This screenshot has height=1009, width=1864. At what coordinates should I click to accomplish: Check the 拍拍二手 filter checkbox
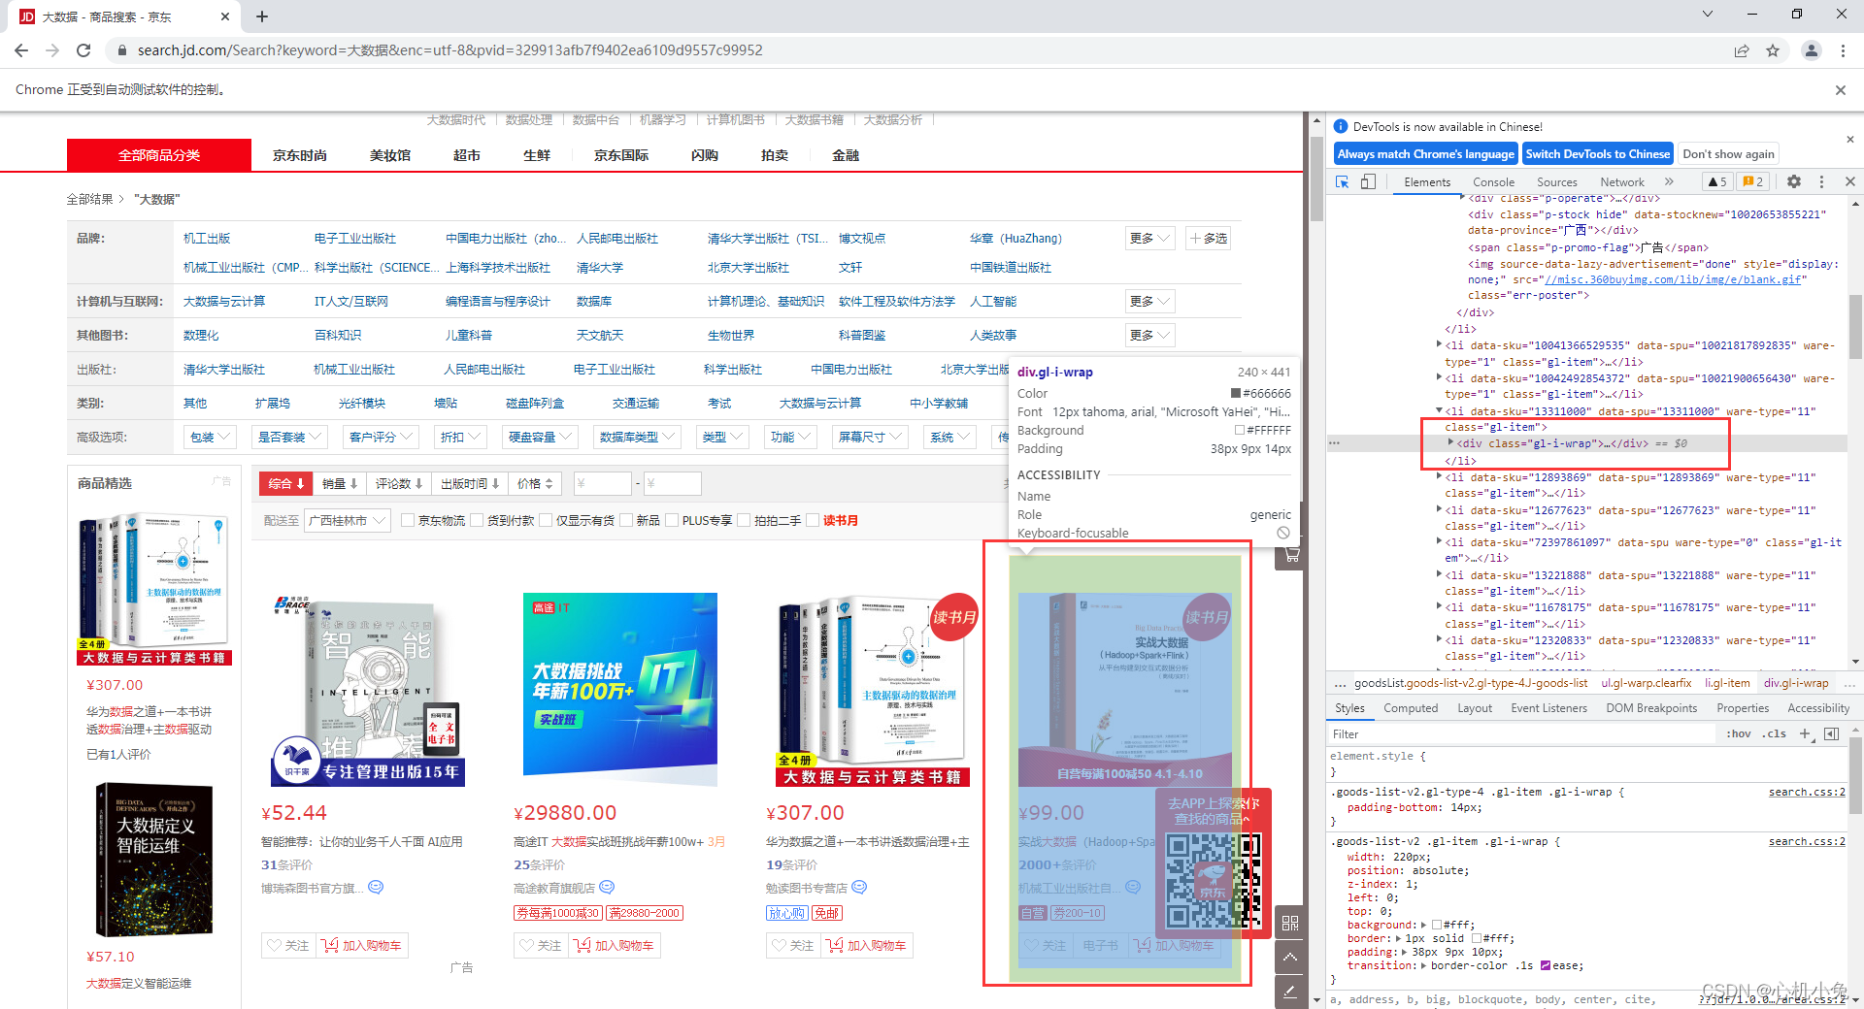(x=744, y=520)
